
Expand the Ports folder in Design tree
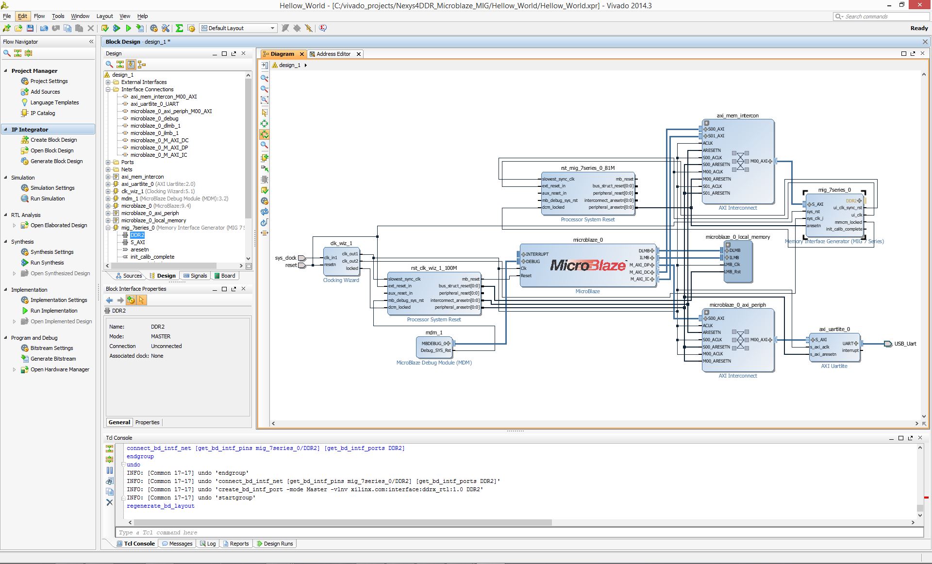point(108,162)
